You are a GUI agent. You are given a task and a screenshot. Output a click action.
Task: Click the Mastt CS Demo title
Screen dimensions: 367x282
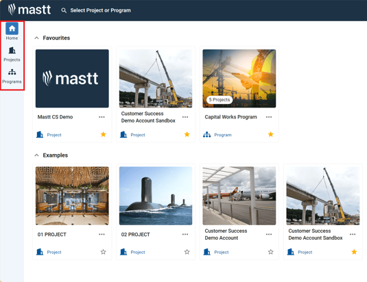[56, 117]
